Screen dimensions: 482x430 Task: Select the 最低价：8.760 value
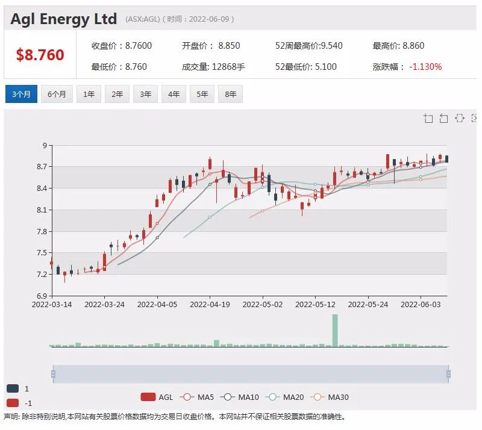(119, 67)
